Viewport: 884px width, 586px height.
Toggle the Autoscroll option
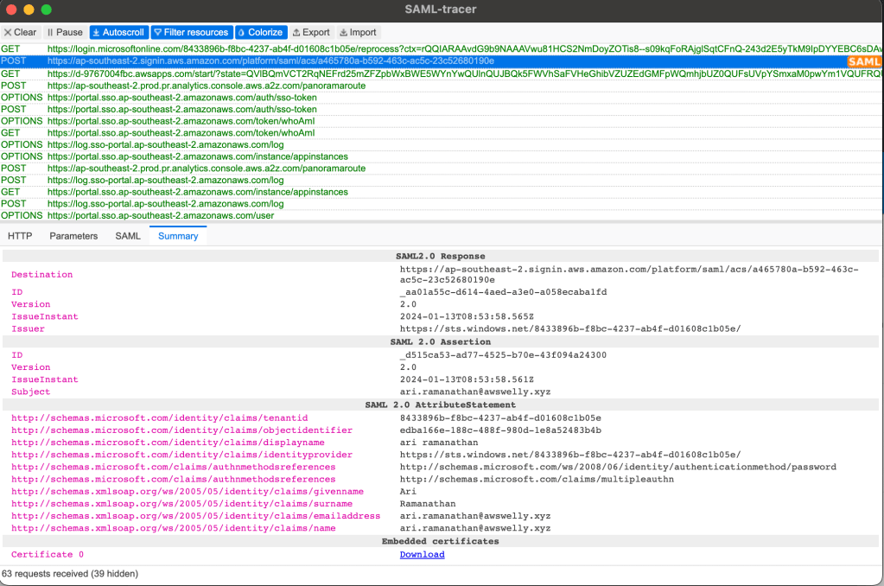[x=118, y=32]
